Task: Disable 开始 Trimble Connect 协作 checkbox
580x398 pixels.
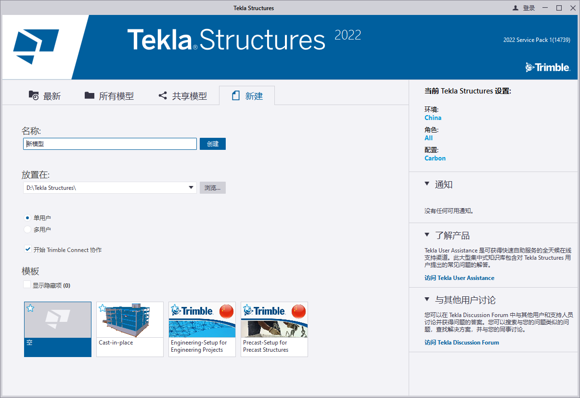Action: point(27,249)
